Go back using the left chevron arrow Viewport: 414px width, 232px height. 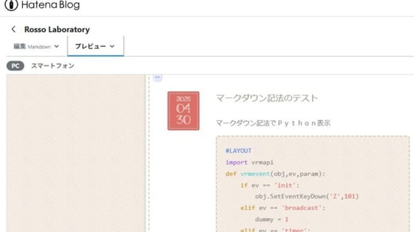click(13, 29)
